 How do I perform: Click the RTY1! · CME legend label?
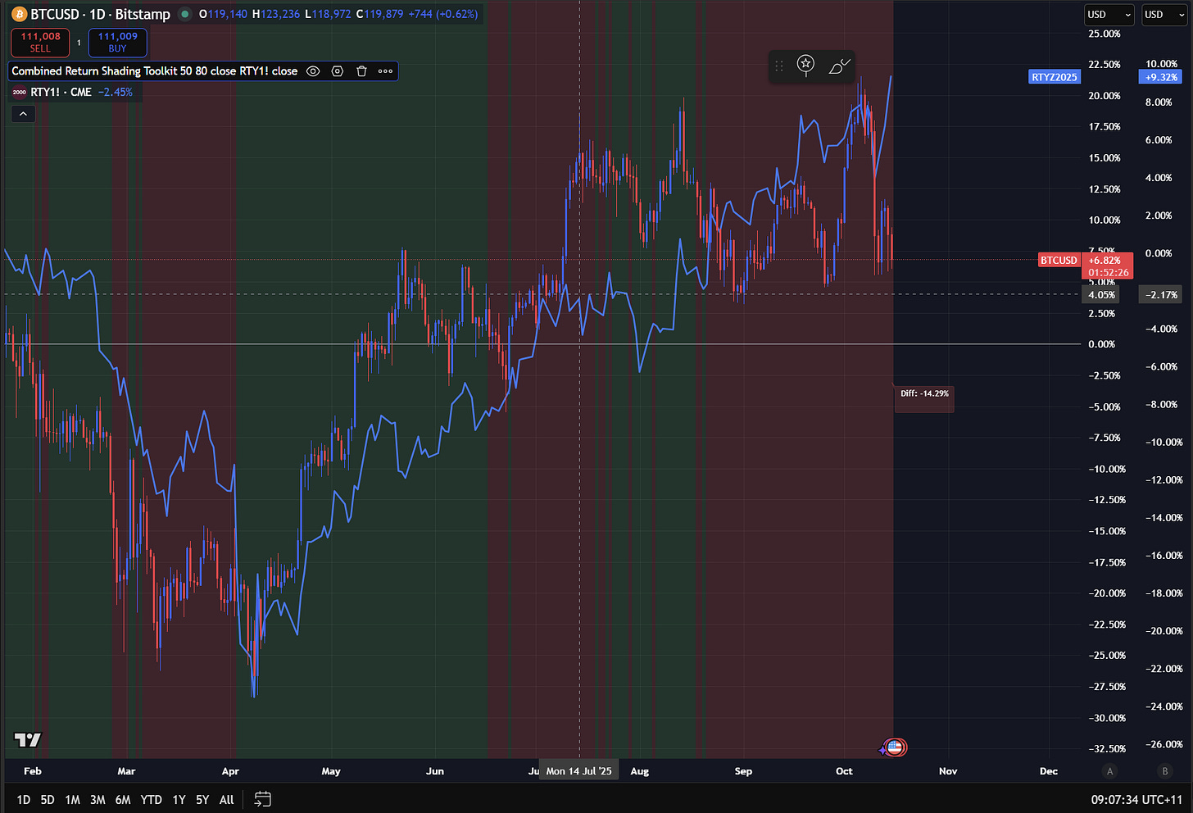tap(61, 93)
